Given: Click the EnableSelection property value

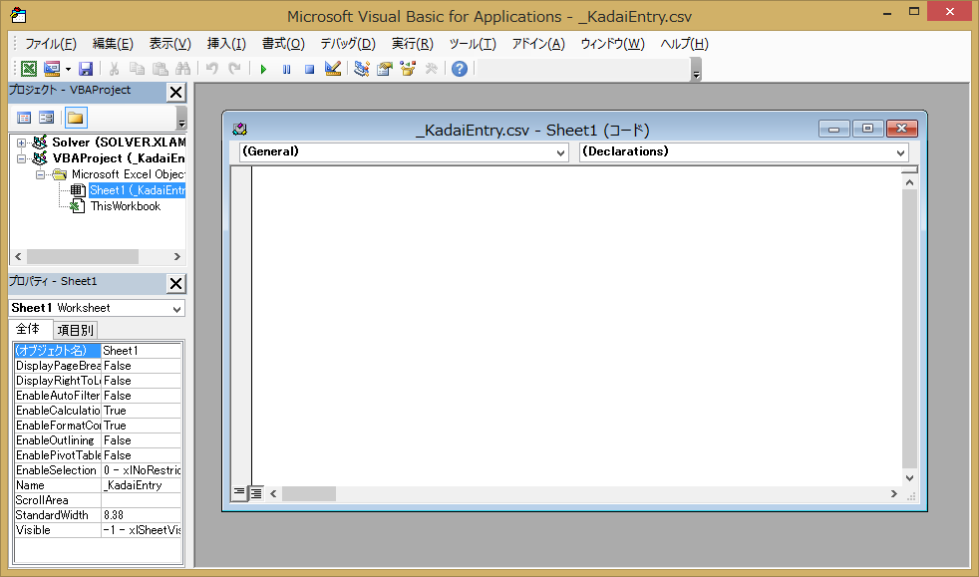Looking at the screenshot, I should pyautogui.click(x=142, y=470).
